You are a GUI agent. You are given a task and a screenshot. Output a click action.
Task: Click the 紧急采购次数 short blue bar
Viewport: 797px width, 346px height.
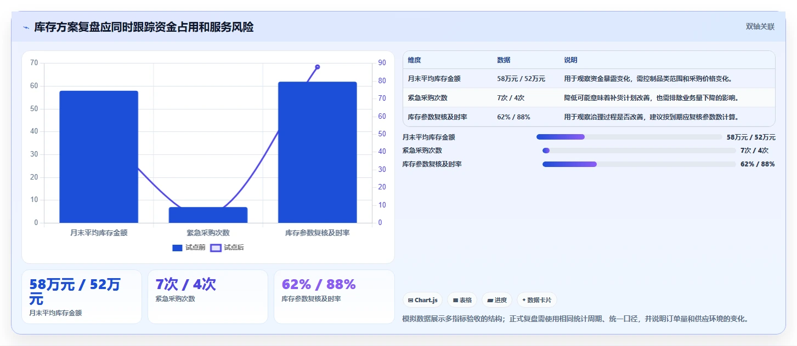point(208,215)
